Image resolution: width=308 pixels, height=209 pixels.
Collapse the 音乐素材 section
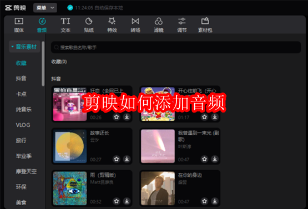tap(24, 47)
